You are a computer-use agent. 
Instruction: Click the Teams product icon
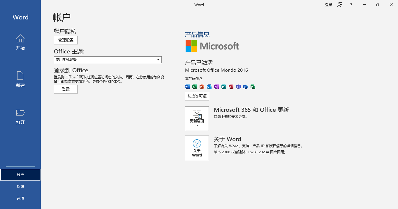tap(238, 87)
